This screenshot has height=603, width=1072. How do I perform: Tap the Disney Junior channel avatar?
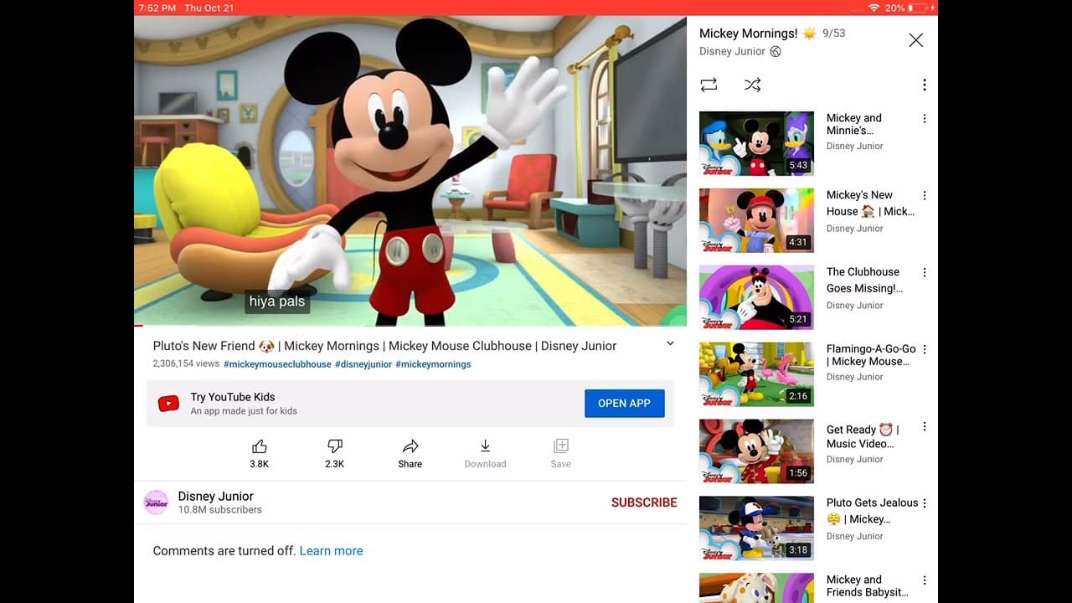pyautogui.click(x=157, y=502)
